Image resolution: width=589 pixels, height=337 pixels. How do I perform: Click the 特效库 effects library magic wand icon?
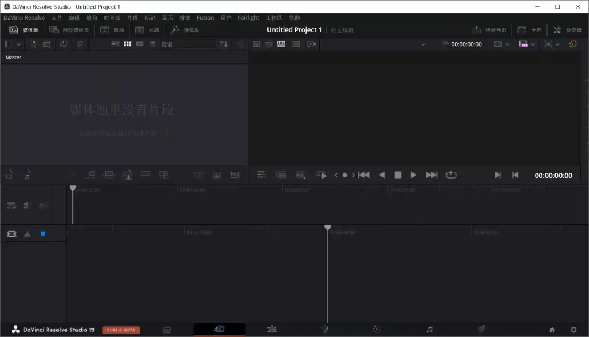pyautogui.click(x=175, y=30)
